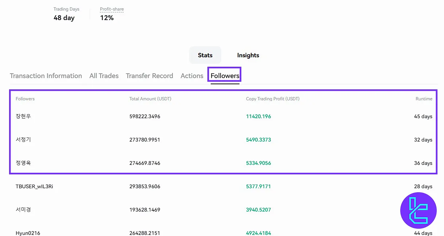Viewport: 444px width, 236px height.
Task: Click total amount 274669.8746
Action: pyautogui.click(x=145, y=163)
